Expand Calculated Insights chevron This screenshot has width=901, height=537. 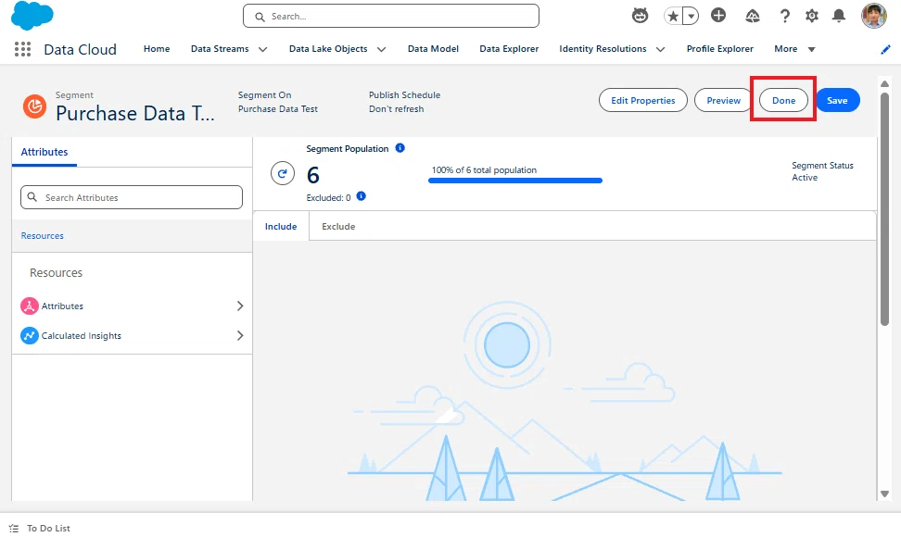click(240, 335)
